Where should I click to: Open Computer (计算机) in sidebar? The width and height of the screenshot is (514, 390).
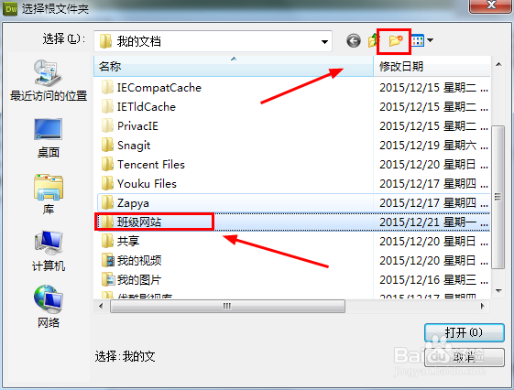(x=49, y=252)
